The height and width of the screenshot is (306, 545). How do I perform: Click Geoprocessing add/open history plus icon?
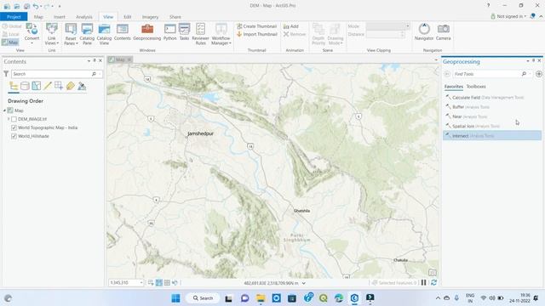(x=539, y=74)
